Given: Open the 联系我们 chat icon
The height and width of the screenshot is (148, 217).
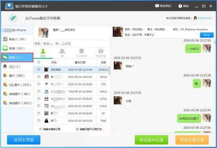Looking at the screenshot, I should (x=157, y=6).
